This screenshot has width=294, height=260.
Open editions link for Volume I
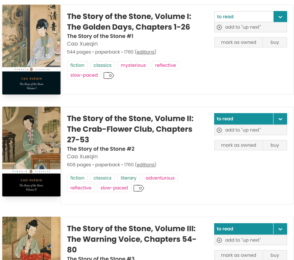[146, 52]
